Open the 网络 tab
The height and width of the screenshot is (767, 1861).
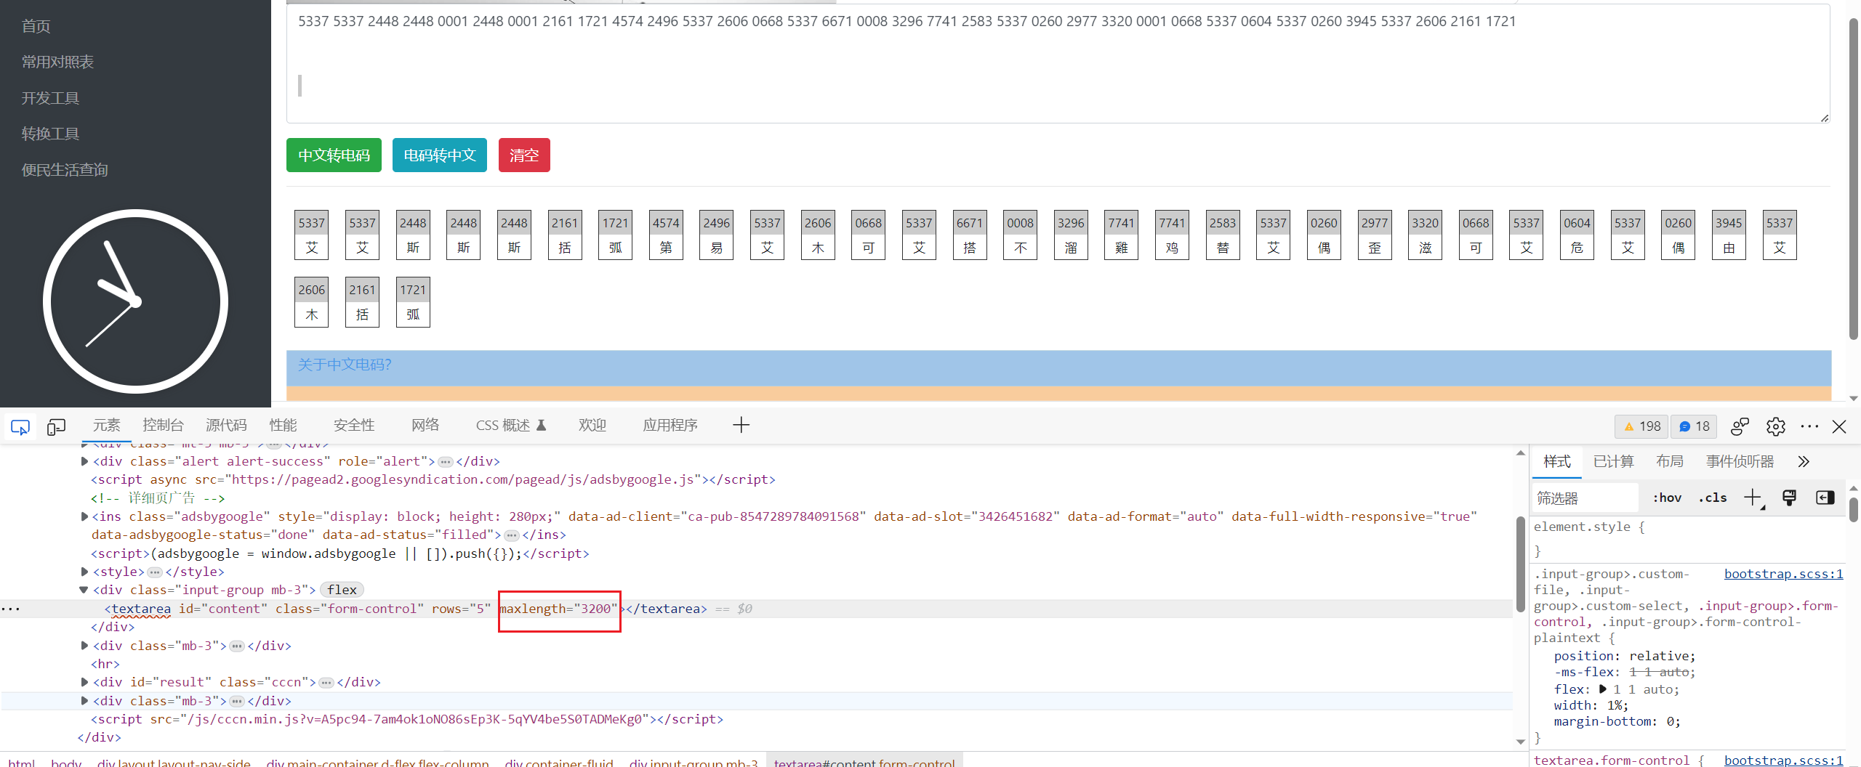tap(425, 426)
